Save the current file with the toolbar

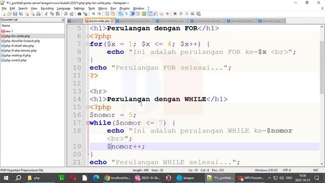15,14
